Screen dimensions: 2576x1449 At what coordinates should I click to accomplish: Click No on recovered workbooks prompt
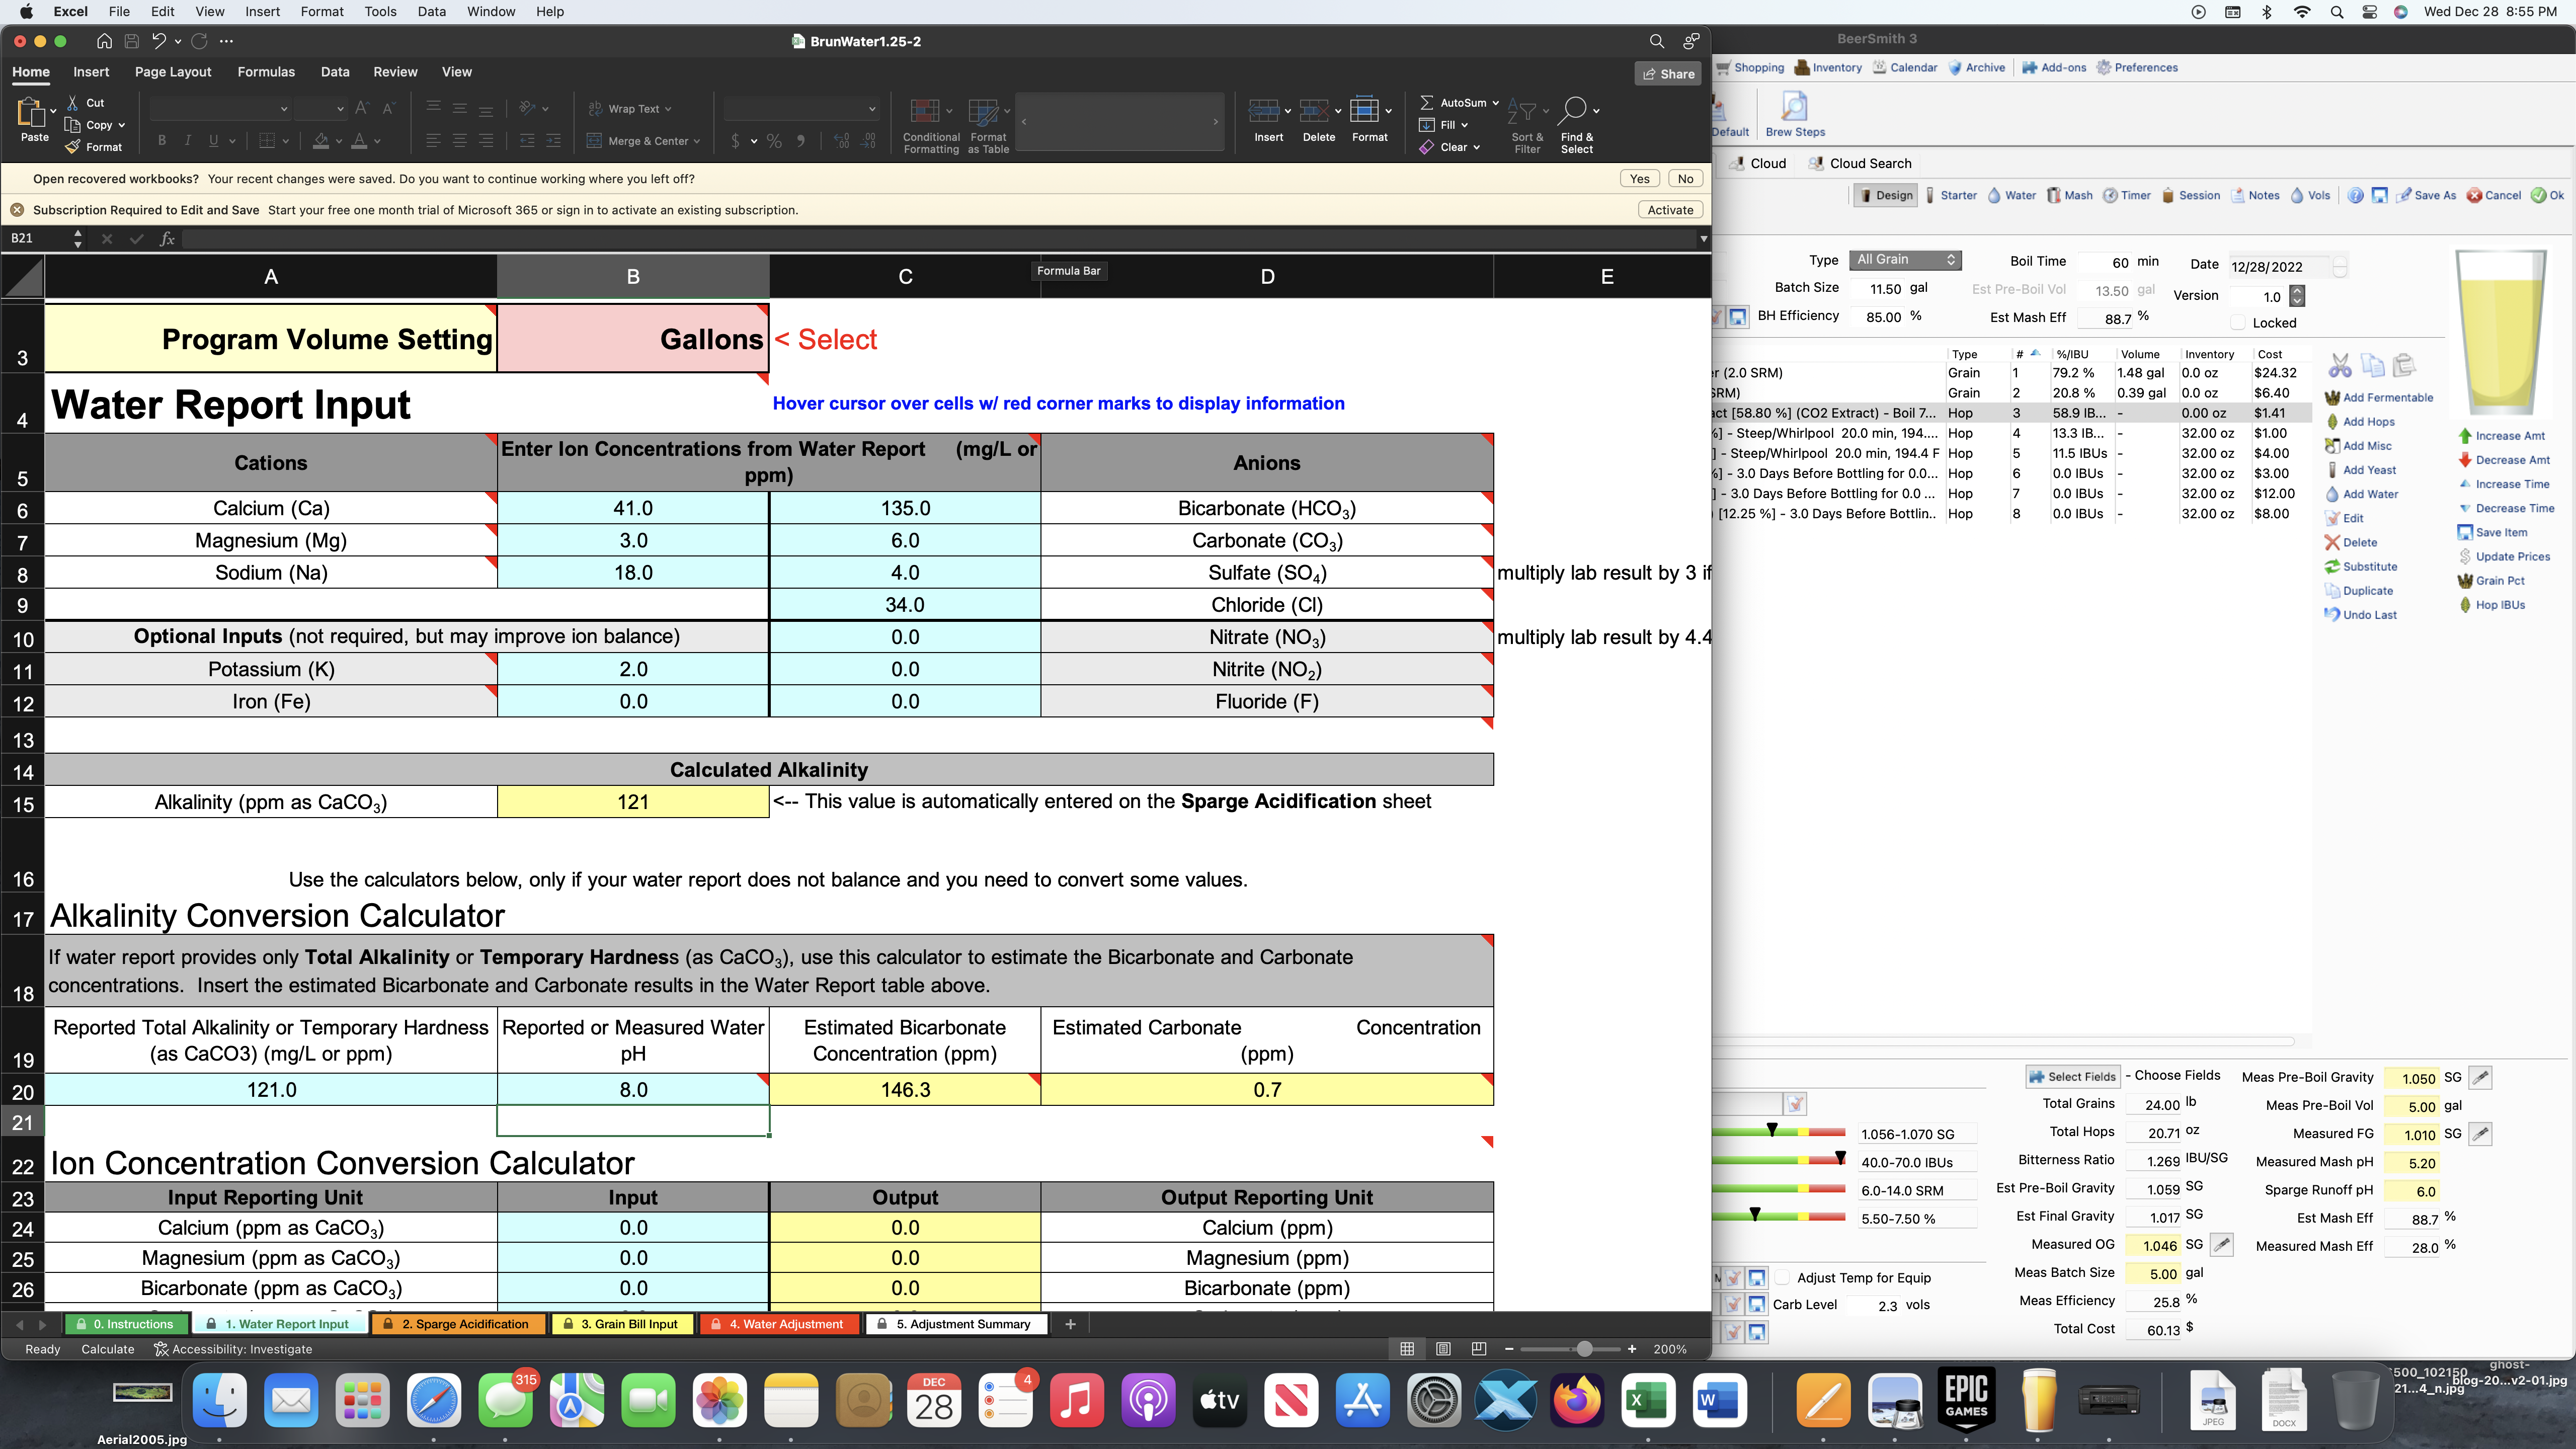(1686, 179)
